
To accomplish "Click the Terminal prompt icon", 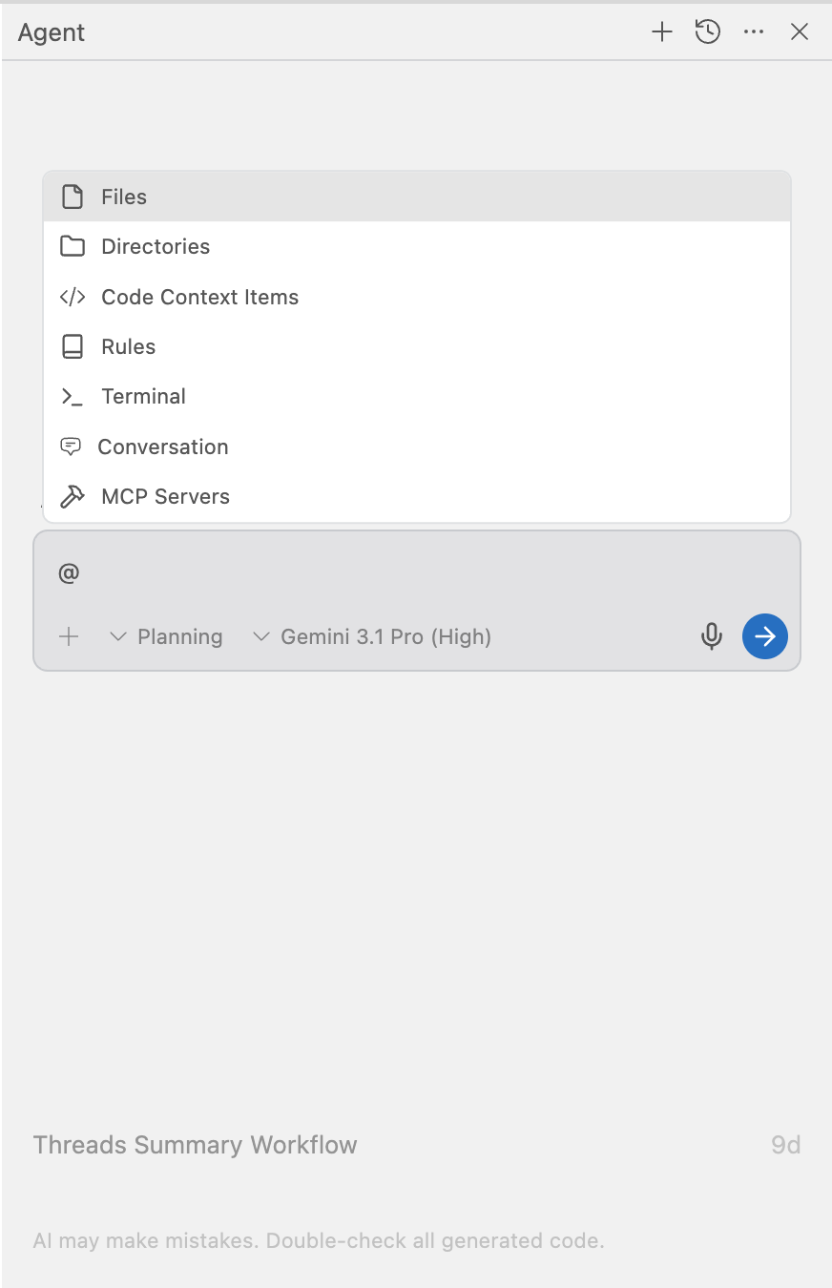I will point(73,397).
